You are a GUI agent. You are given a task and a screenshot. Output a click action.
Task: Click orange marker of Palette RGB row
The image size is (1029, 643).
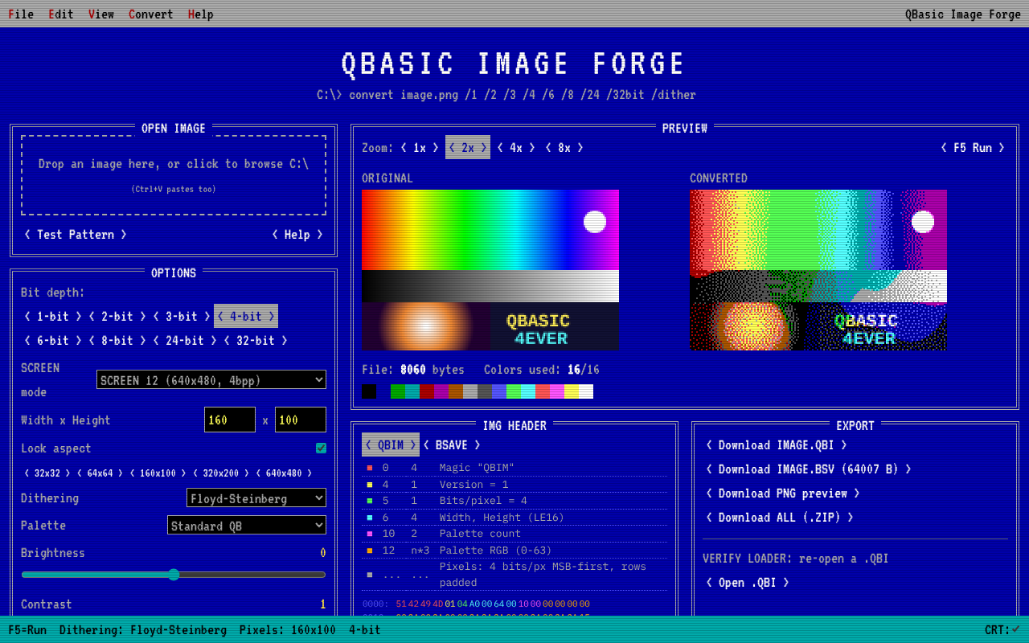(x=370, y=551)
